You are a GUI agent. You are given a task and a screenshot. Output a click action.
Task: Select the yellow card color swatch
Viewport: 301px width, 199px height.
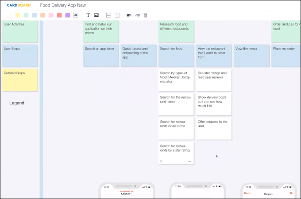pyautogui.click(x=18, y=15)
